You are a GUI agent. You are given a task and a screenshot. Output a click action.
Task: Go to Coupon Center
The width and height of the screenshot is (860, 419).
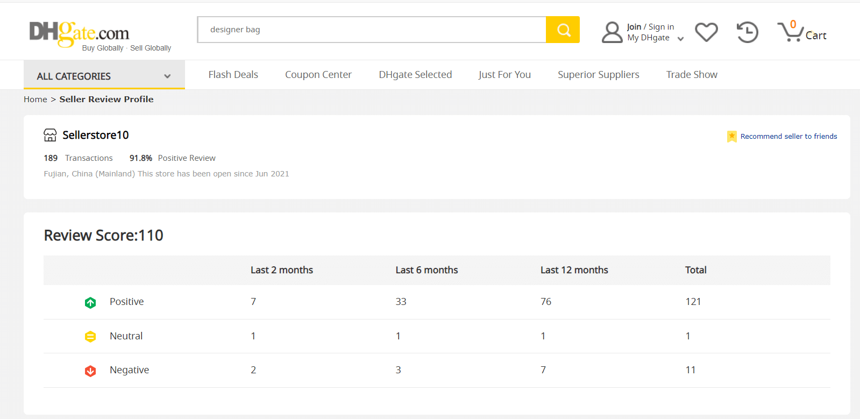[318, 75]
